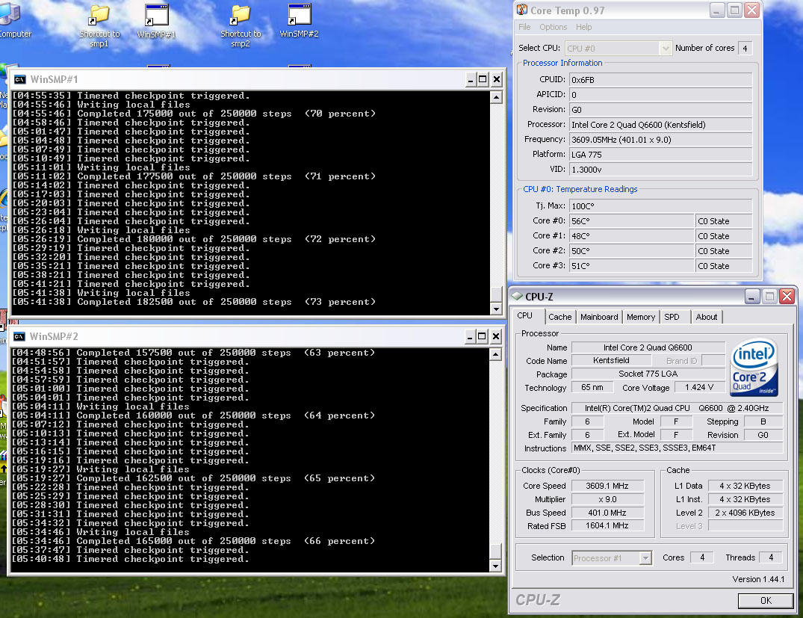Click the Number of cores field in Core Temp

(x=745, y=48)
